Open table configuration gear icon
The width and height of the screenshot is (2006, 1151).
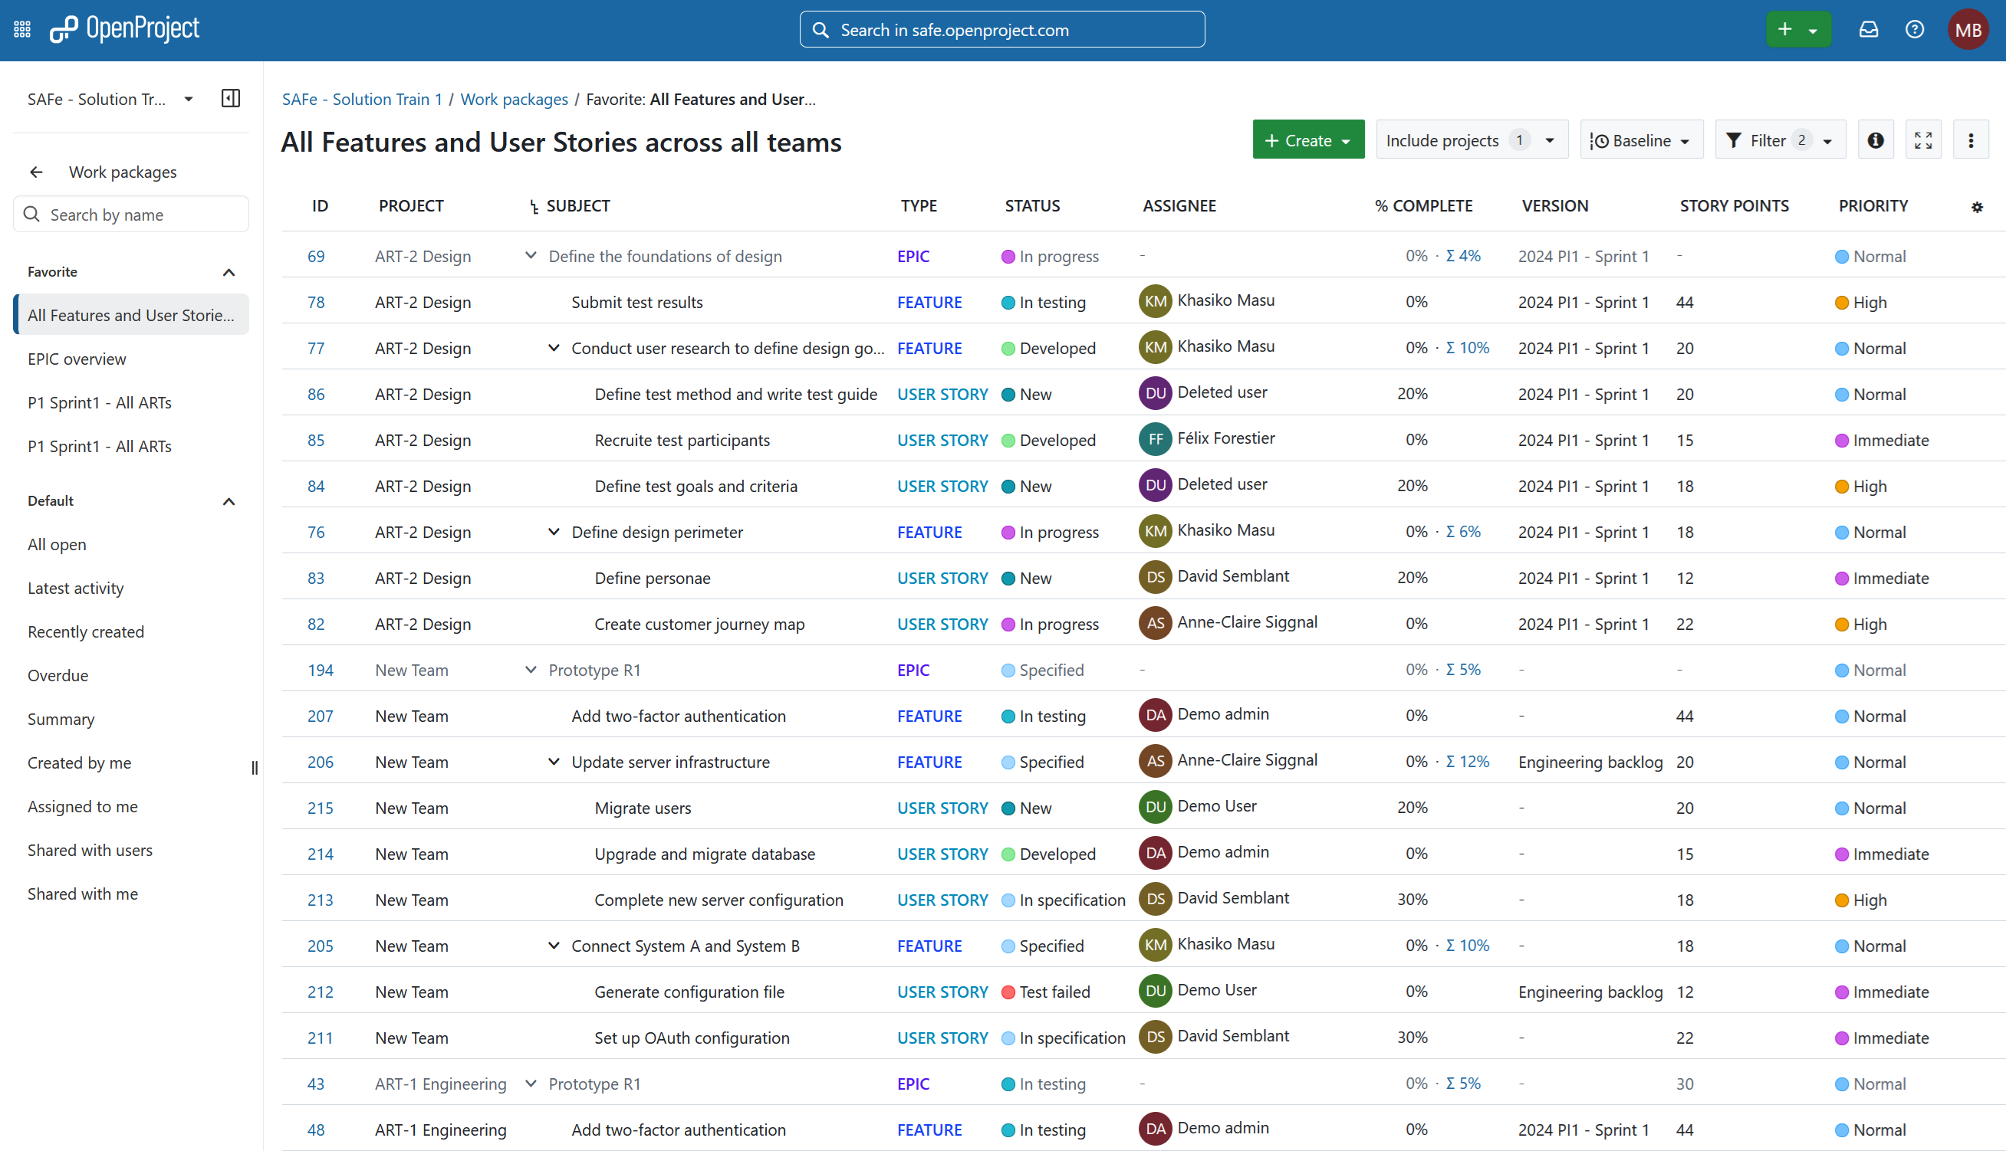(x=1977, y=206)
